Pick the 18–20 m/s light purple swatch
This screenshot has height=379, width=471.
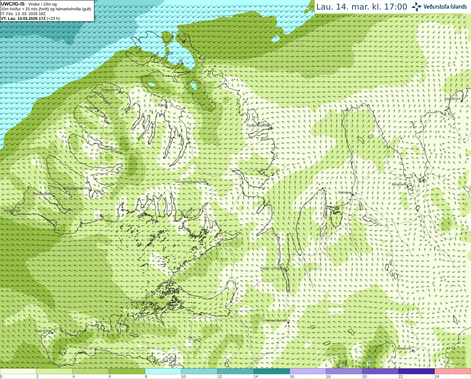tap(344, 371)
